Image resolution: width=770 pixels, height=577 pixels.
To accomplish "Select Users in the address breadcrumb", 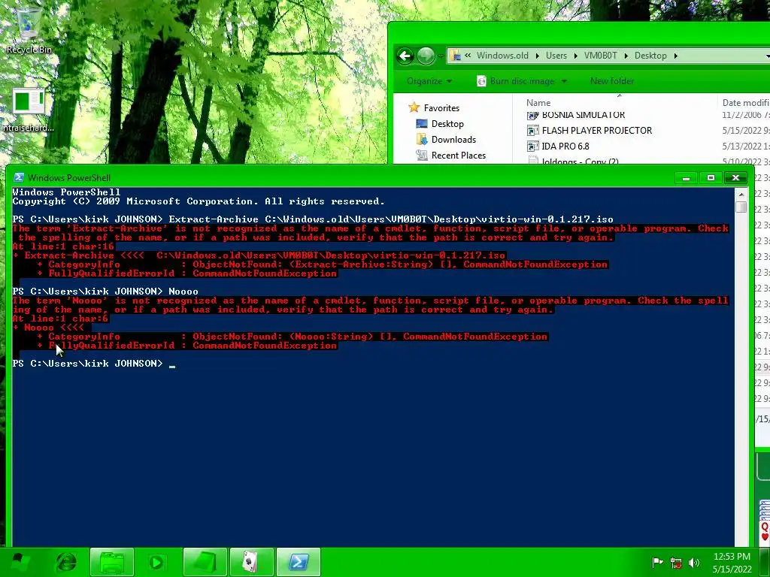I will click(x=556, y=56).
